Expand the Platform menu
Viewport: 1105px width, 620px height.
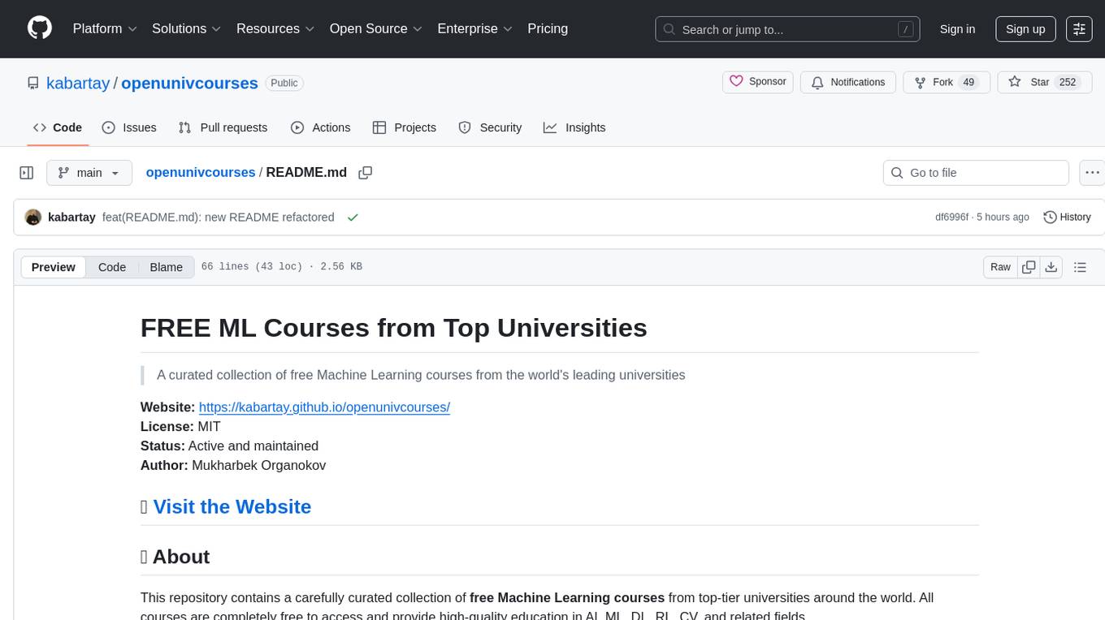click(105, 28)
